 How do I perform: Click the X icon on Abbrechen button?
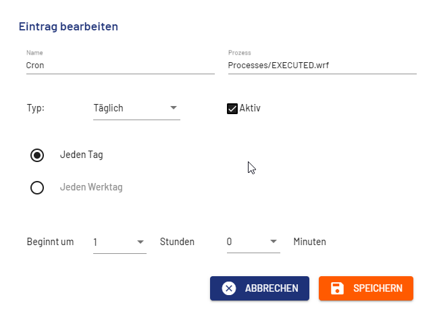point(229,288)
